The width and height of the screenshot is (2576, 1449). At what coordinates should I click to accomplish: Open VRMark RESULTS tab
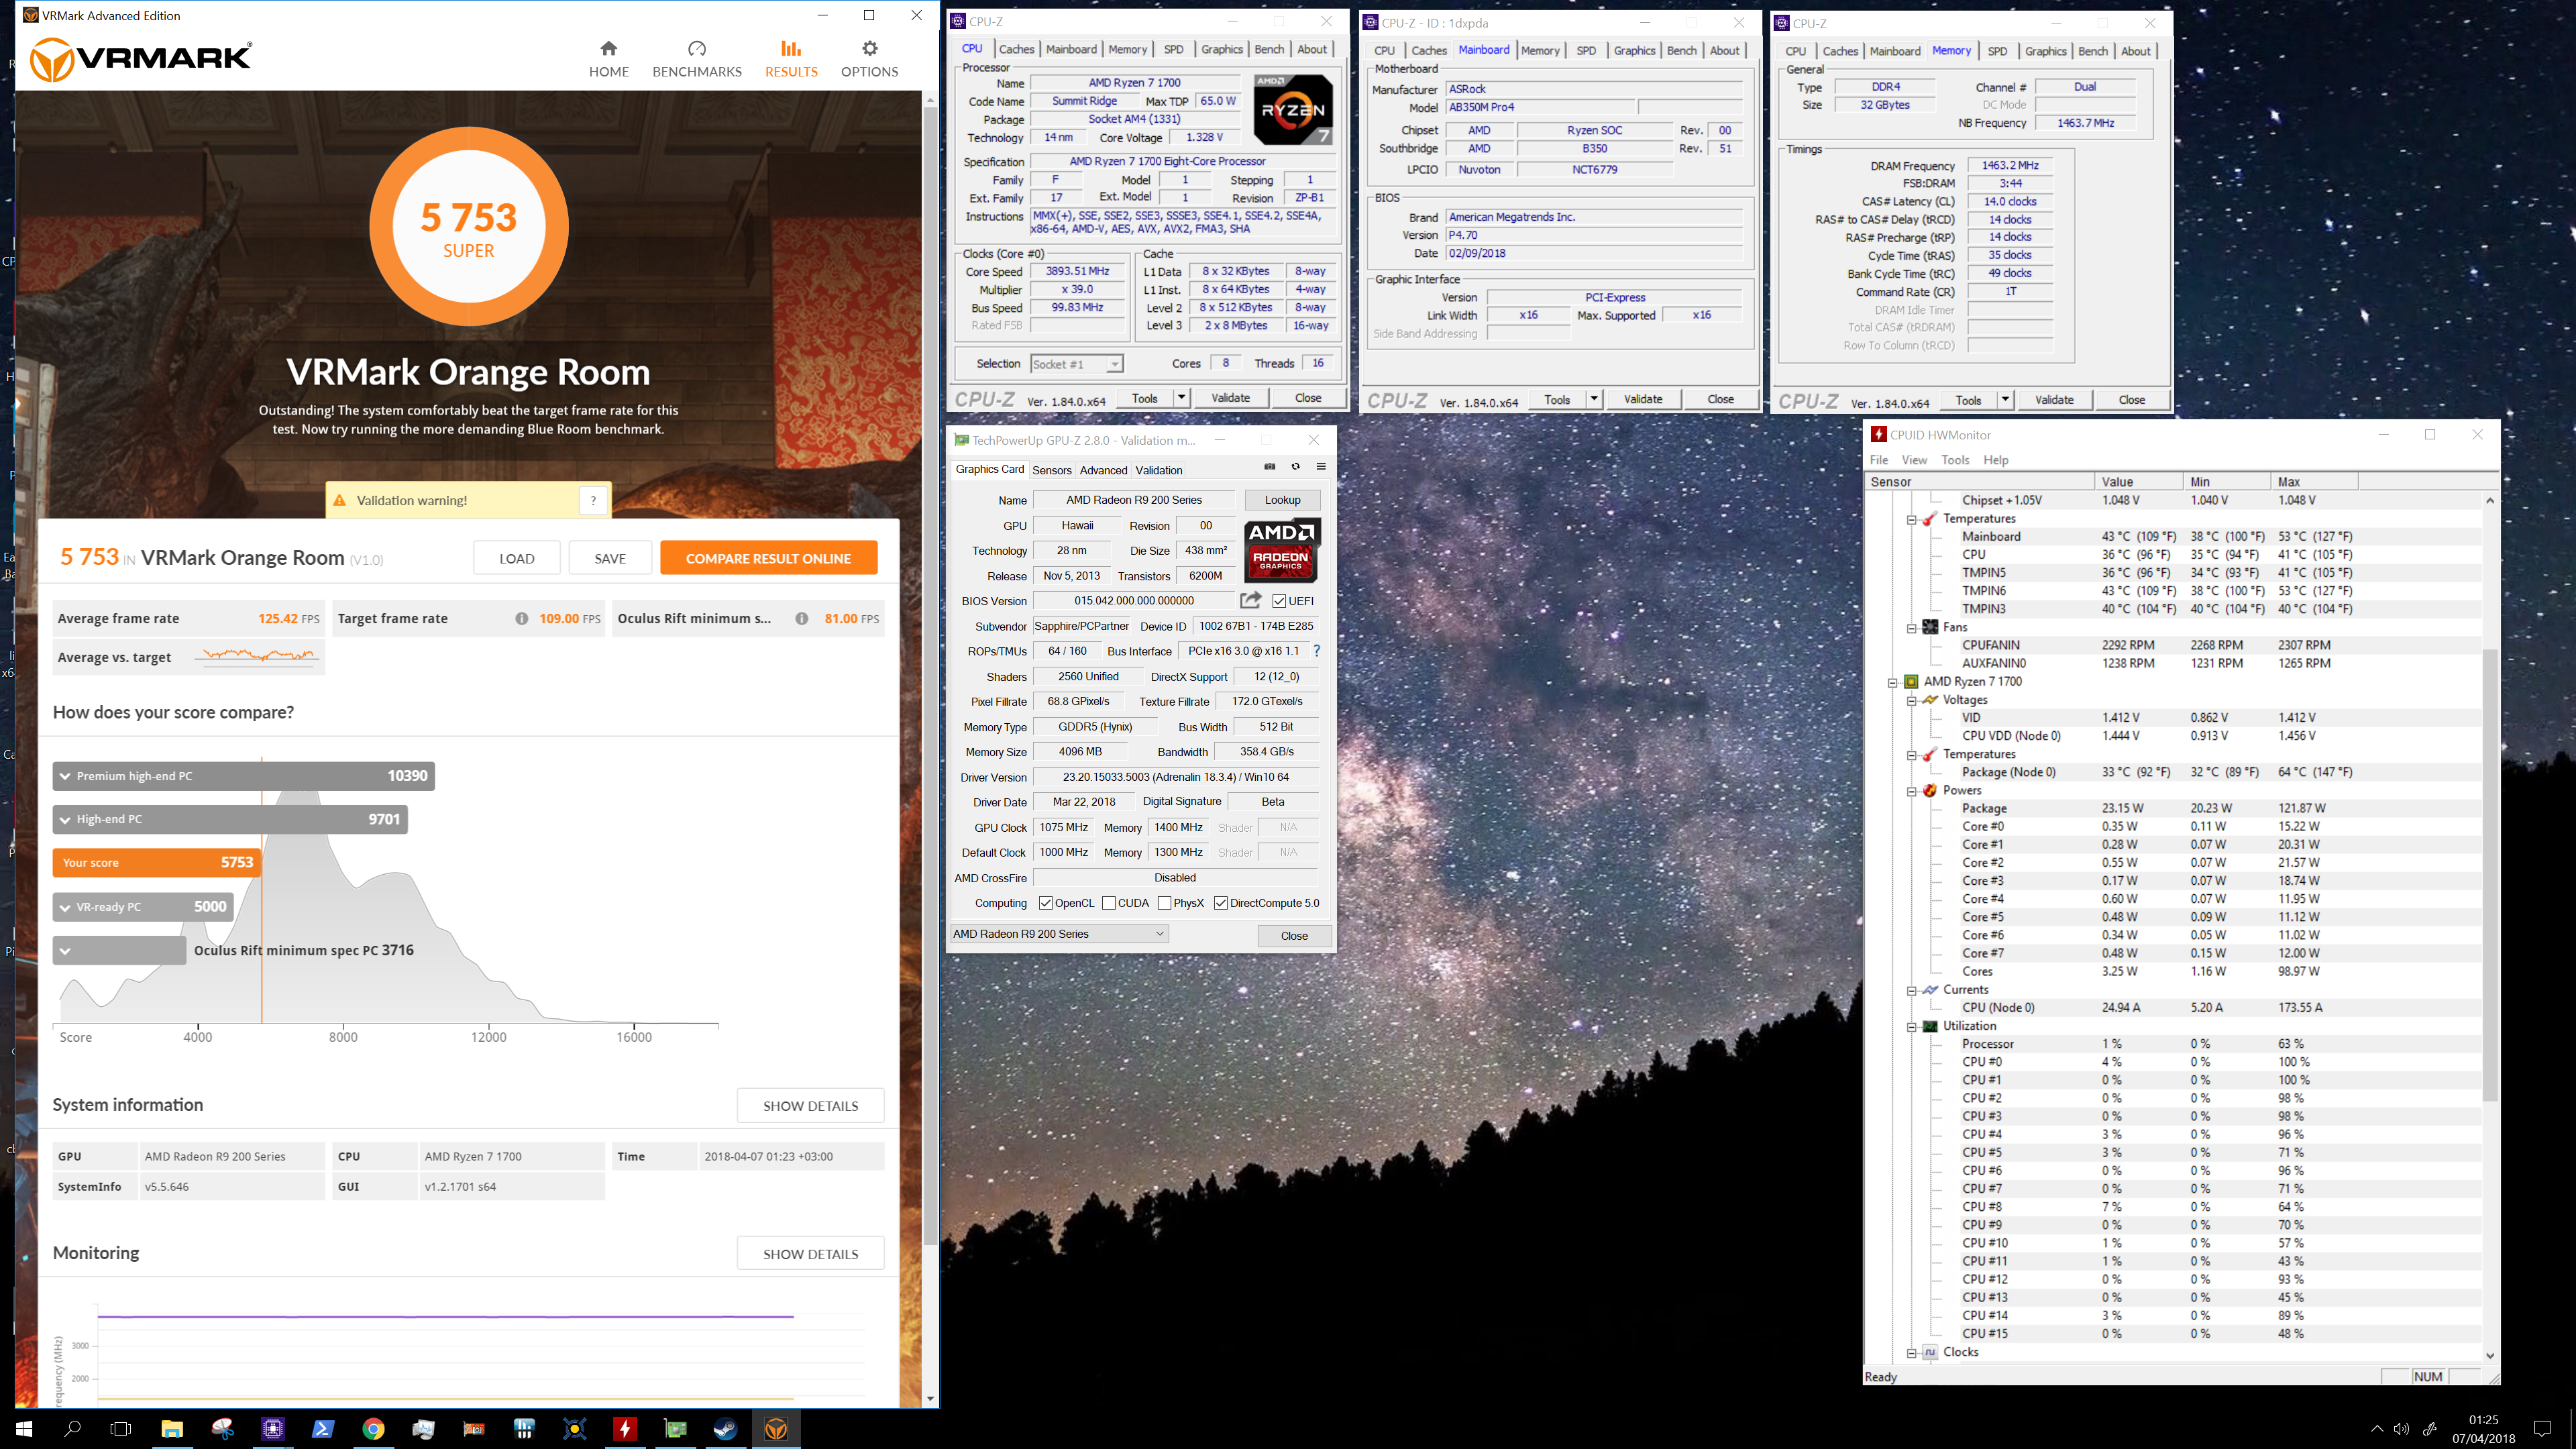pos(791,59)
